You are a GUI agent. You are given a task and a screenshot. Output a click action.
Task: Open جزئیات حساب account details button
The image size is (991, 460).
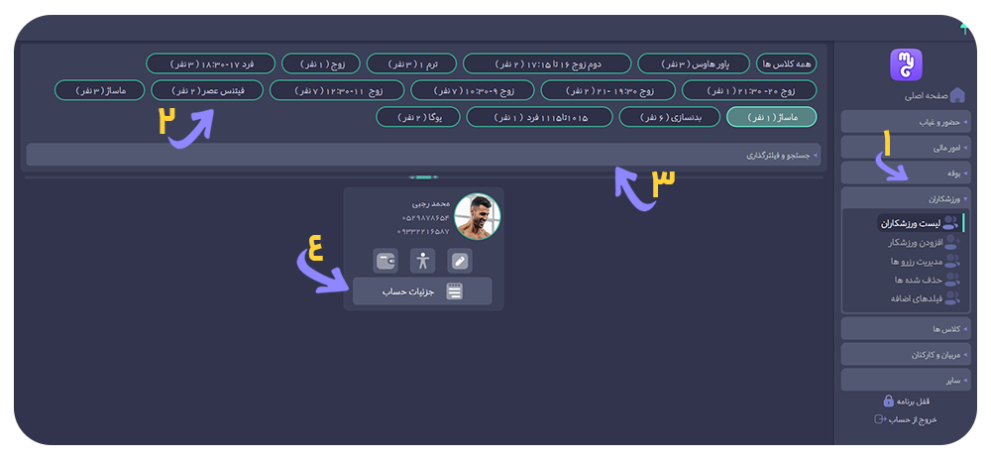point(422,291)
